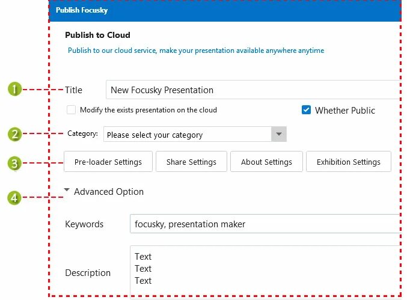Open Share Settings

click(191, 162)
